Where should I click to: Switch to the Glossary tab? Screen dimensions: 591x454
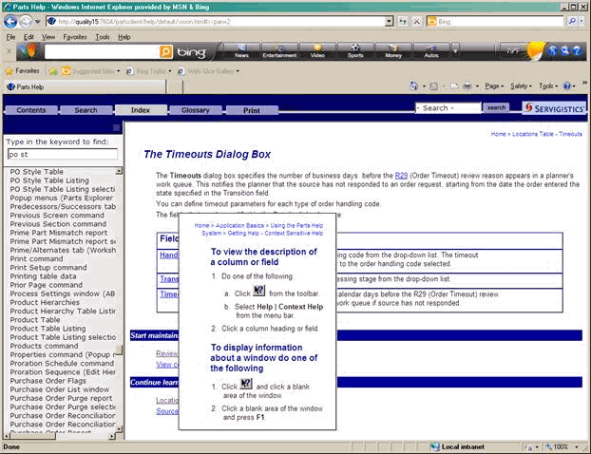point(195,110)
